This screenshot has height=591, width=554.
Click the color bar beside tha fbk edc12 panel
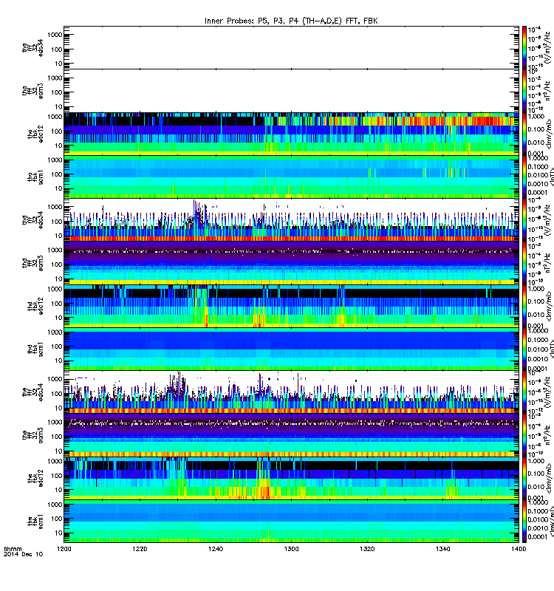pos(524,134)
